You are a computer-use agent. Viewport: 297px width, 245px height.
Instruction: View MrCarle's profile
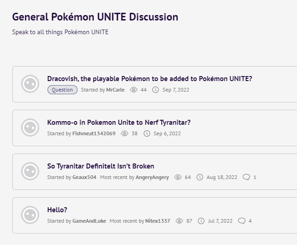pos(115,90)
